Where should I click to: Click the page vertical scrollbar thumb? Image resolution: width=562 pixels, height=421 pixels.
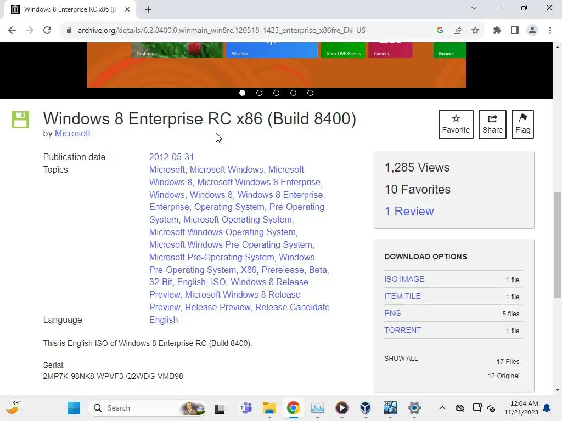click(557, 245)
